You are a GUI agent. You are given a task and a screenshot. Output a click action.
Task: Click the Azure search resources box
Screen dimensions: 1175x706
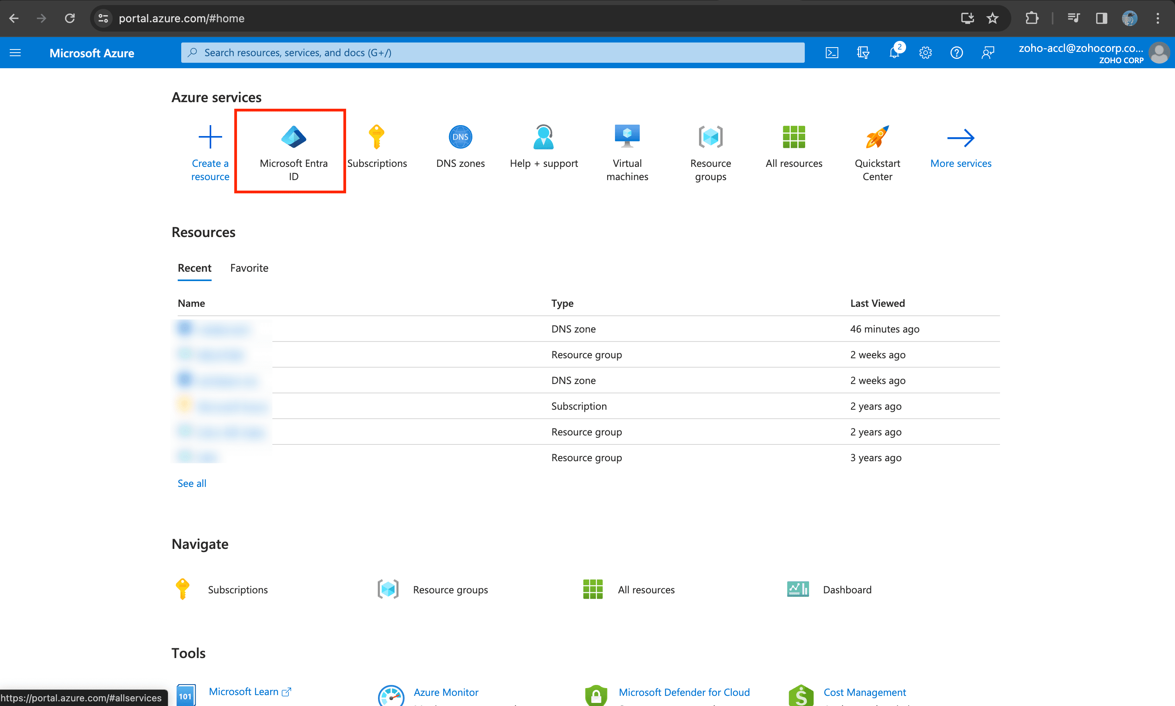click(492, 52)
